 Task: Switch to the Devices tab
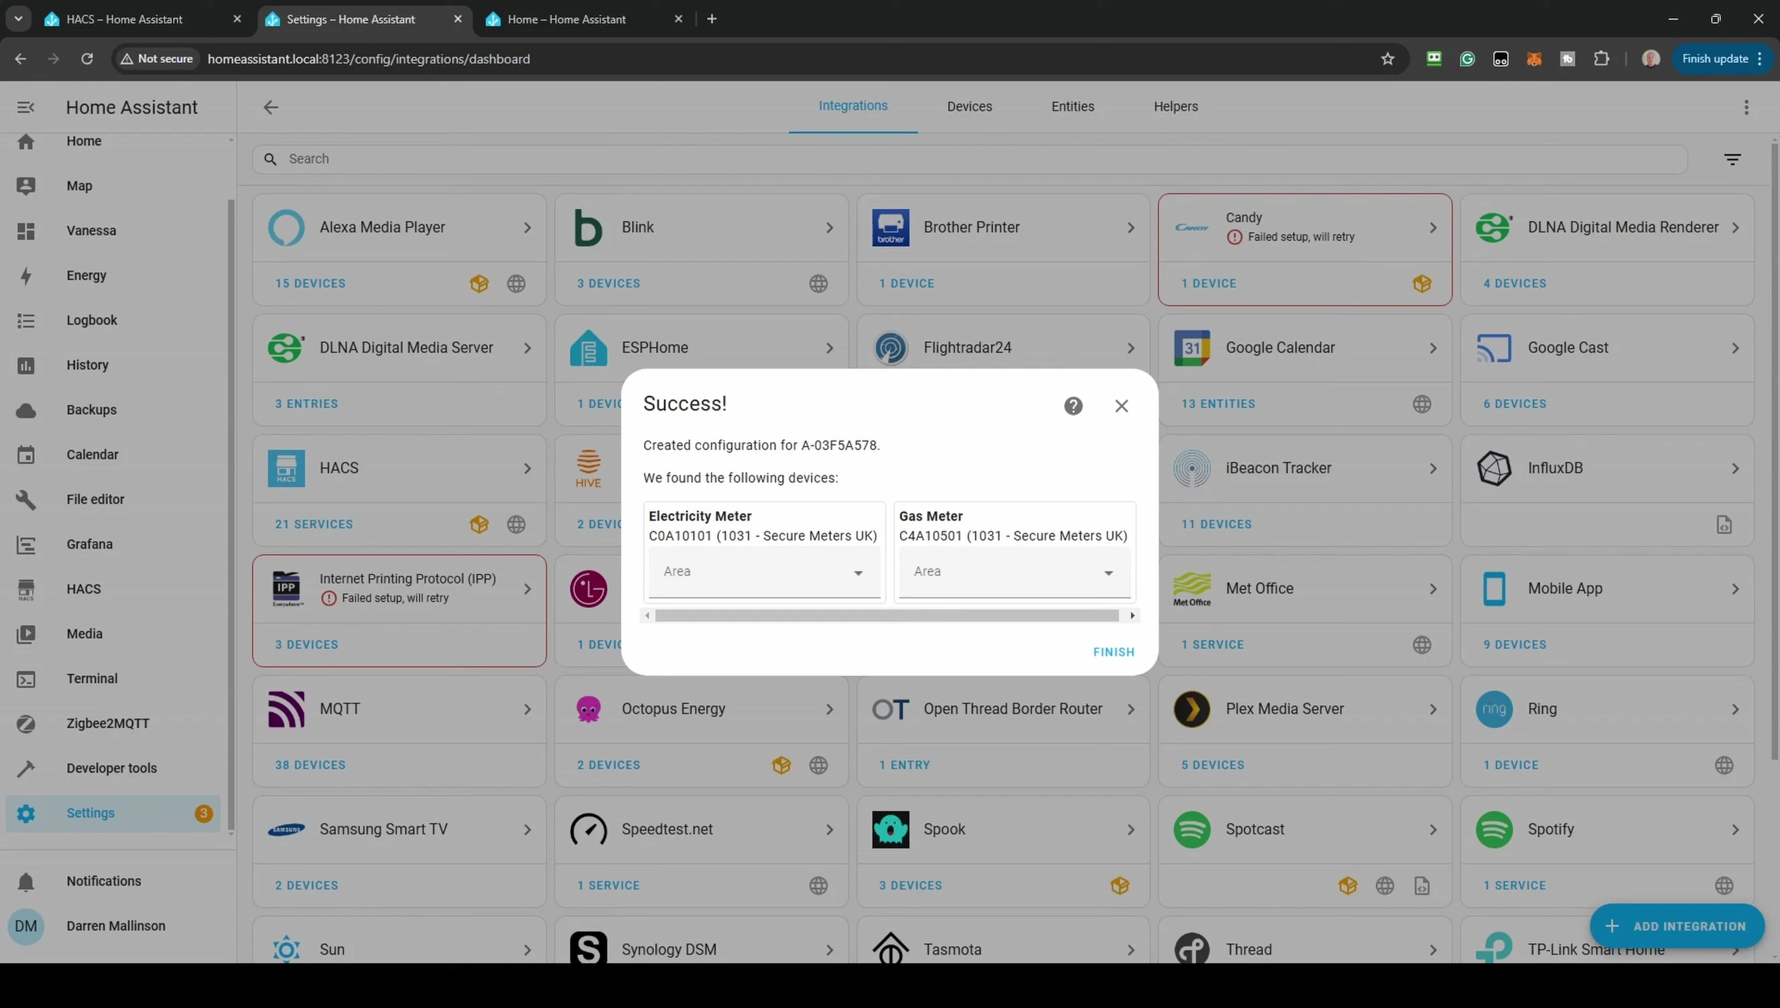coord(969,106)
